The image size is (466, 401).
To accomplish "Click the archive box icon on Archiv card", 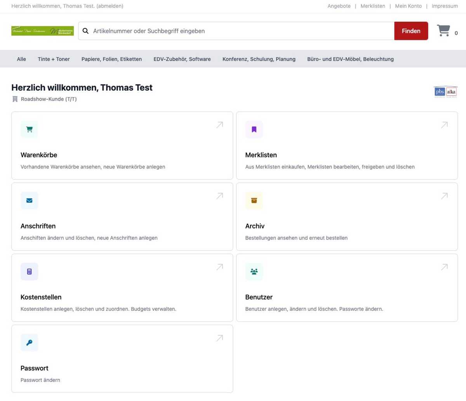I will (x=254, y=201).
